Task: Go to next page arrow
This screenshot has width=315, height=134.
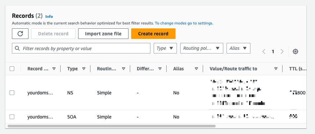Action: [282, 51]
